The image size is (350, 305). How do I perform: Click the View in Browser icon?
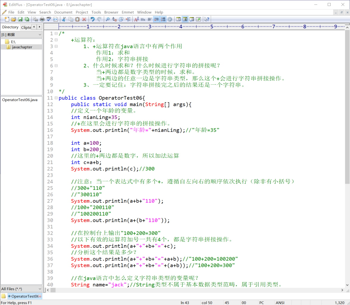[55, 19]
